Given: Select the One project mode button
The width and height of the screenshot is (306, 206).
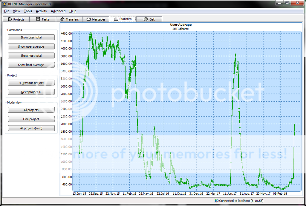Looking at the screenshot, I should click(x=31, y=119).
